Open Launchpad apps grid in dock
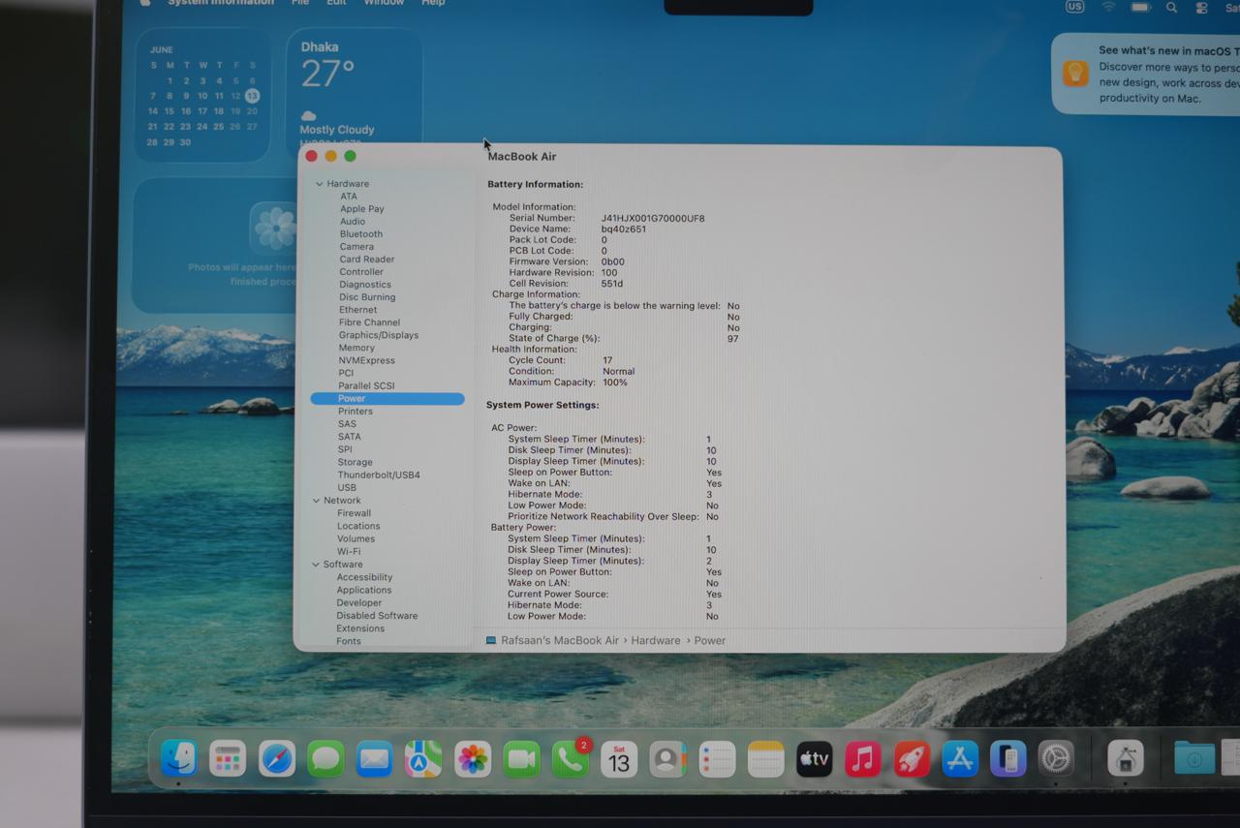The width and height of the screenshot is (1240, 828). coord(228,758)
